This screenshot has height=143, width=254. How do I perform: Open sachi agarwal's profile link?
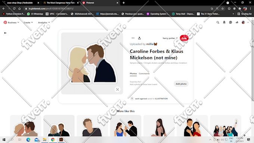pos(141,99)
